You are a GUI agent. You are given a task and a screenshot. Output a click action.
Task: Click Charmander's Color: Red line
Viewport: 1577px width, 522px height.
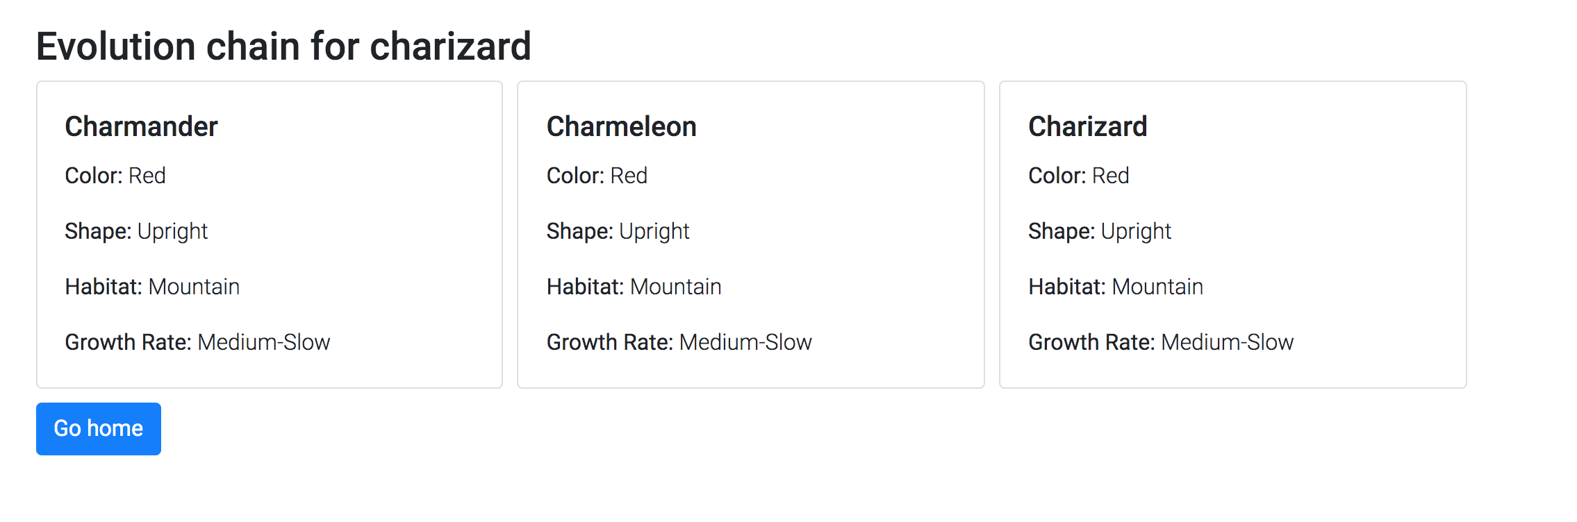click(x=115, y=176)
